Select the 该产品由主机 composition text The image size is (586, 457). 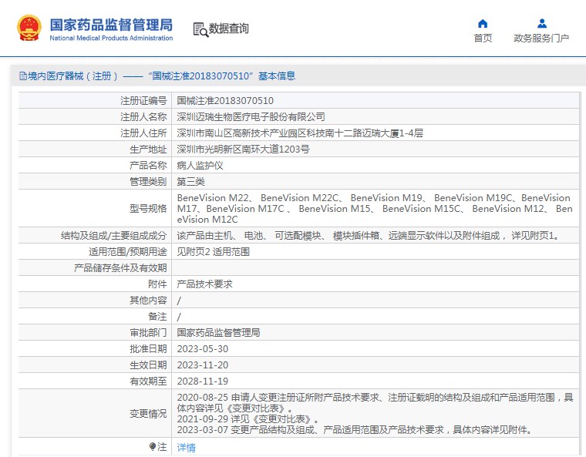click(368, 235)
